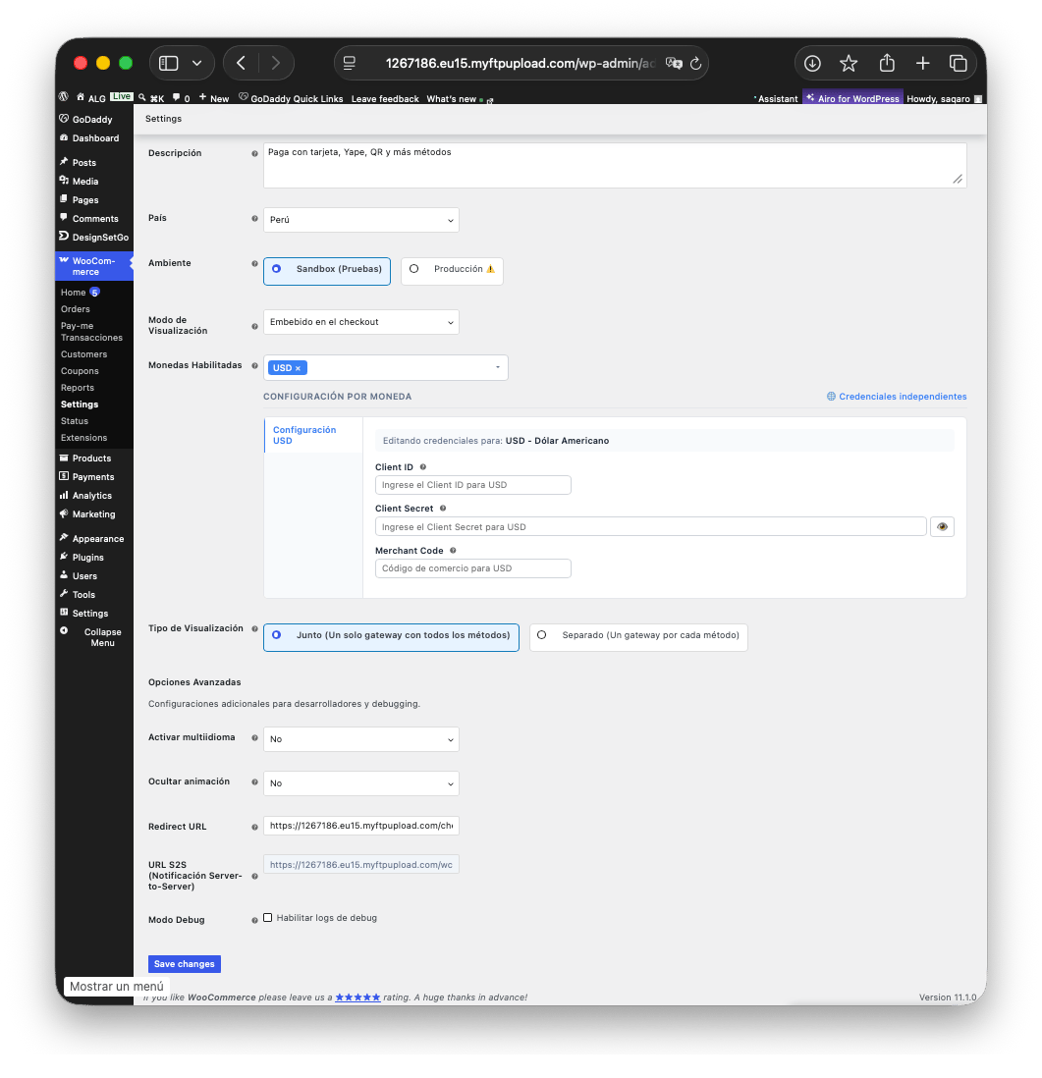Click help icon next to Modo Debug
This screenshot has width=1042, height=1078.
tap(254, 920)
